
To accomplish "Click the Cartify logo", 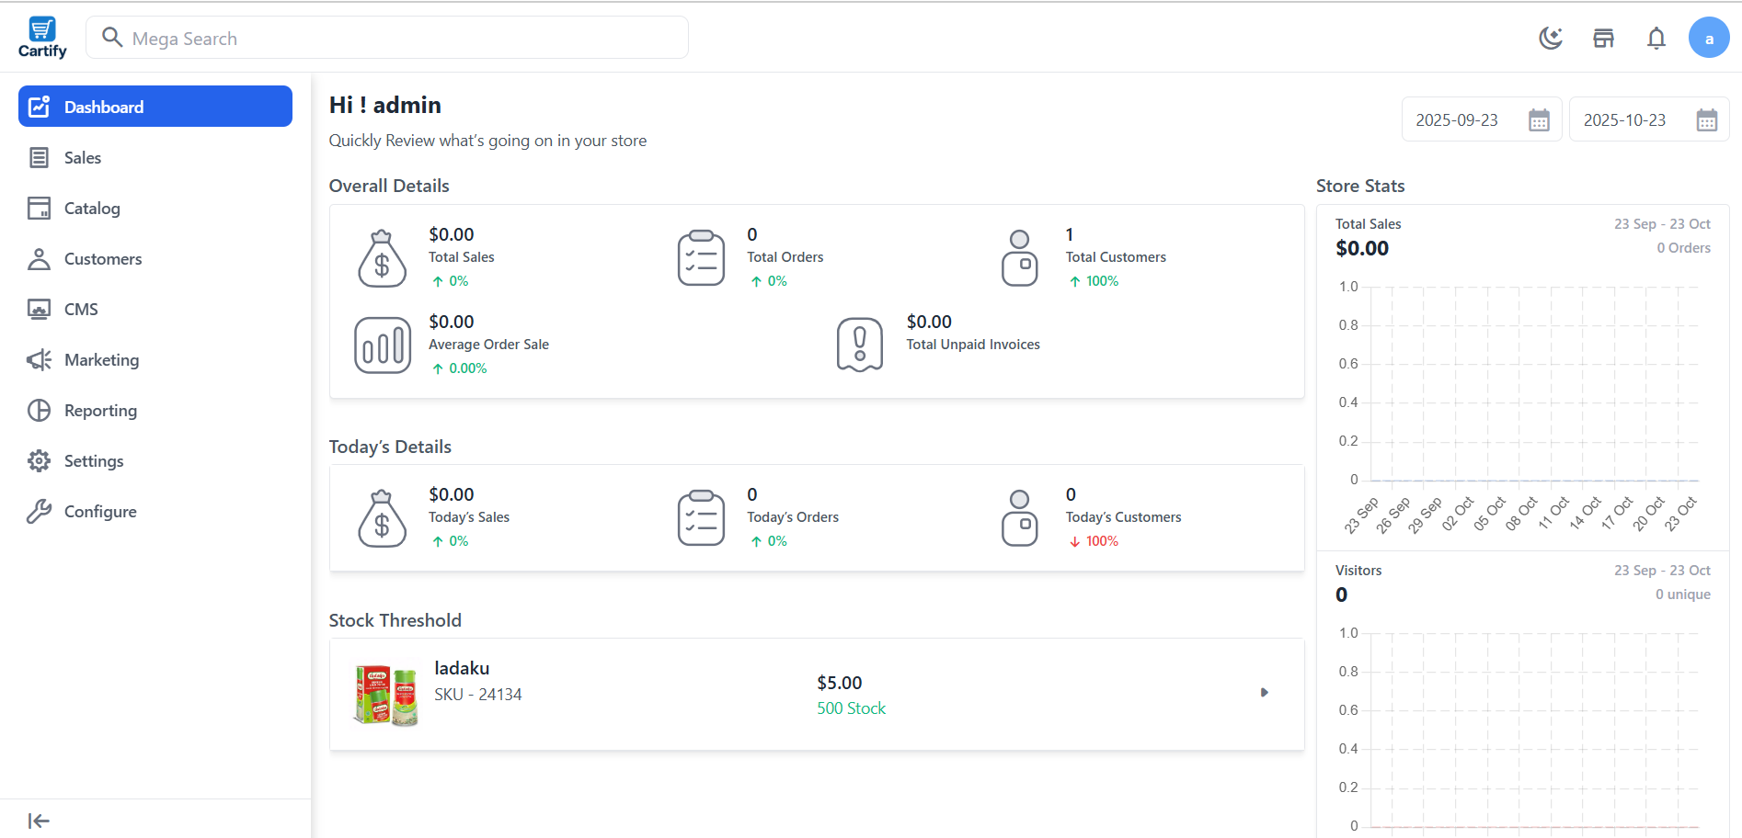I will pos(41,36).
